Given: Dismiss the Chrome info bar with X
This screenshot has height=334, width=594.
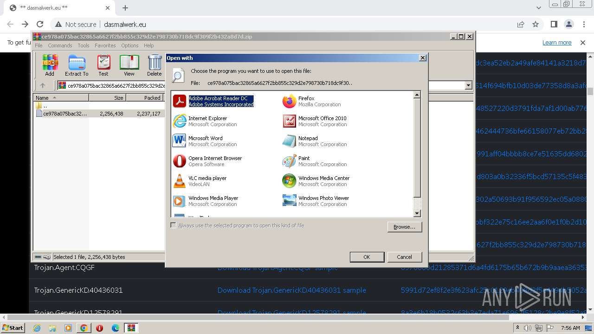Looking at the screenshot, I should coord(583,43).
